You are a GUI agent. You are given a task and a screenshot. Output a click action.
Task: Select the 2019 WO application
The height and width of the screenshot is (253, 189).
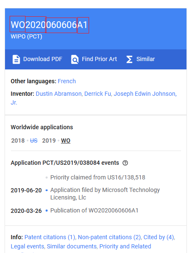click(x=66, y=141)
